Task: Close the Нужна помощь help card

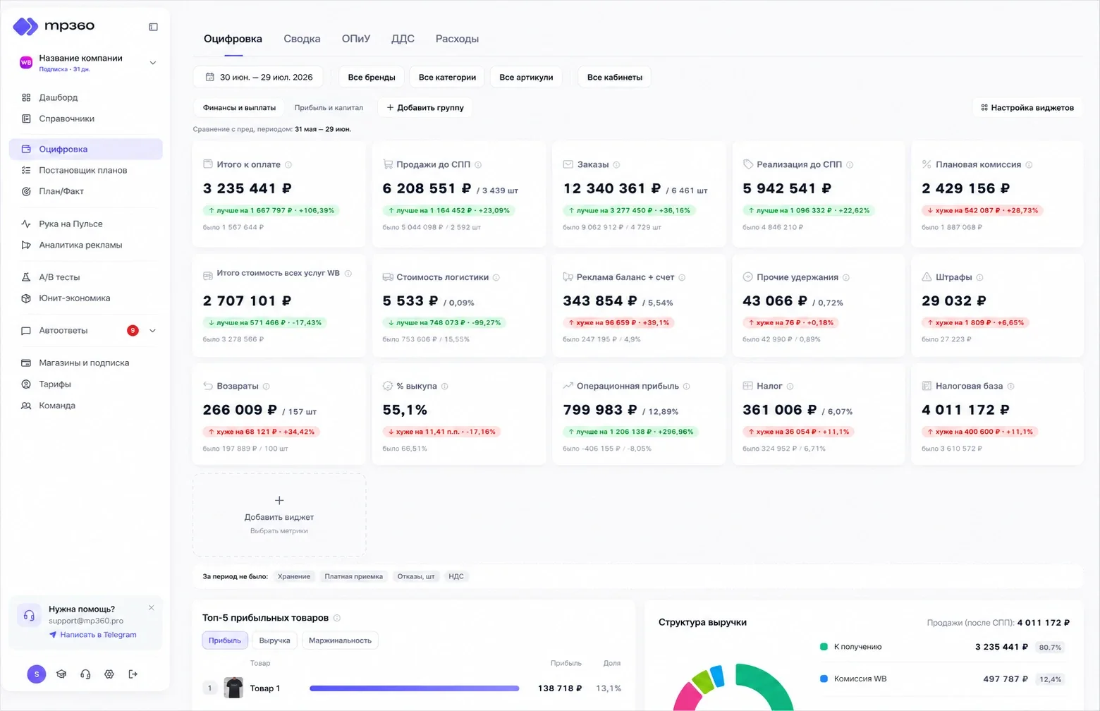Action: click(152, 608)
